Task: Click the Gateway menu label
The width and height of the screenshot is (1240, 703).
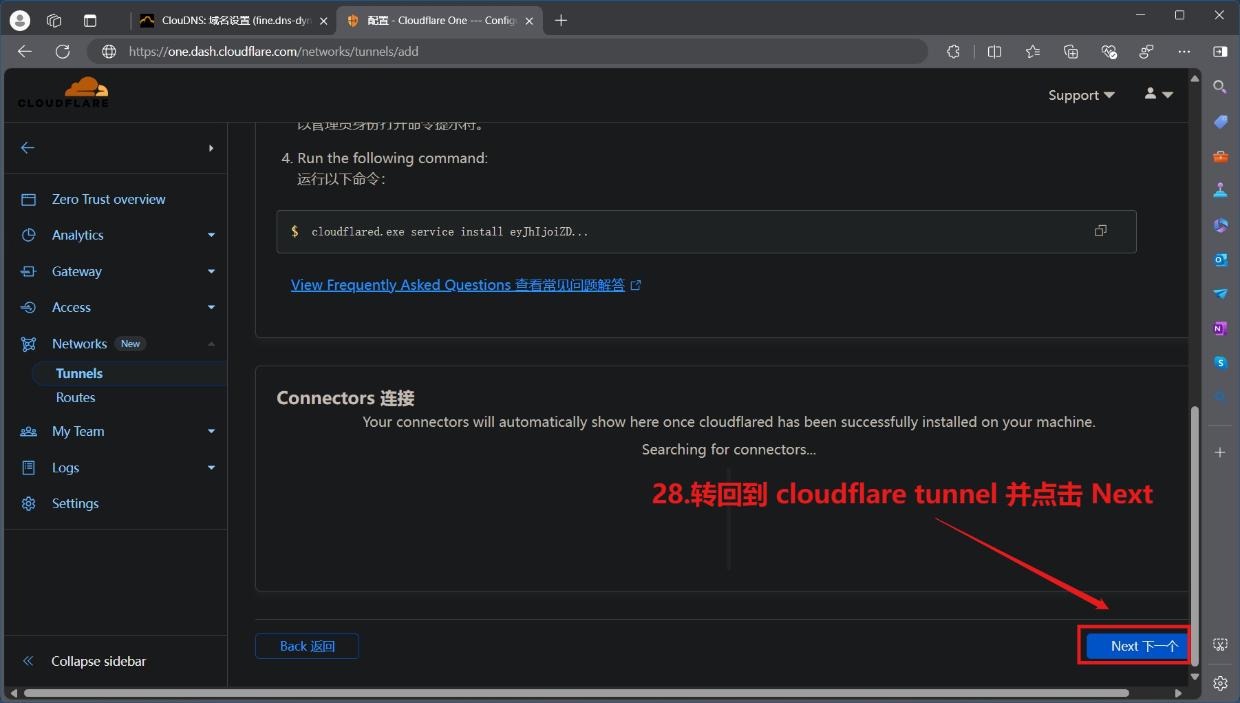Action: click(77, 271)
